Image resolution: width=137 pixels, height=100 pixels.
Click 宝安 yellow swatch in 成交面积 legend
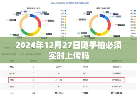pos(135,19)
